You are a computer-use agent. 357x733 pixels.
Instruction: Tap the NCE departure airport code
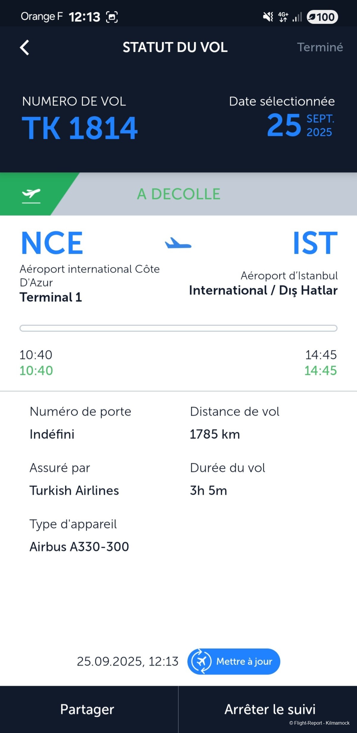click(x=52, y=243)
